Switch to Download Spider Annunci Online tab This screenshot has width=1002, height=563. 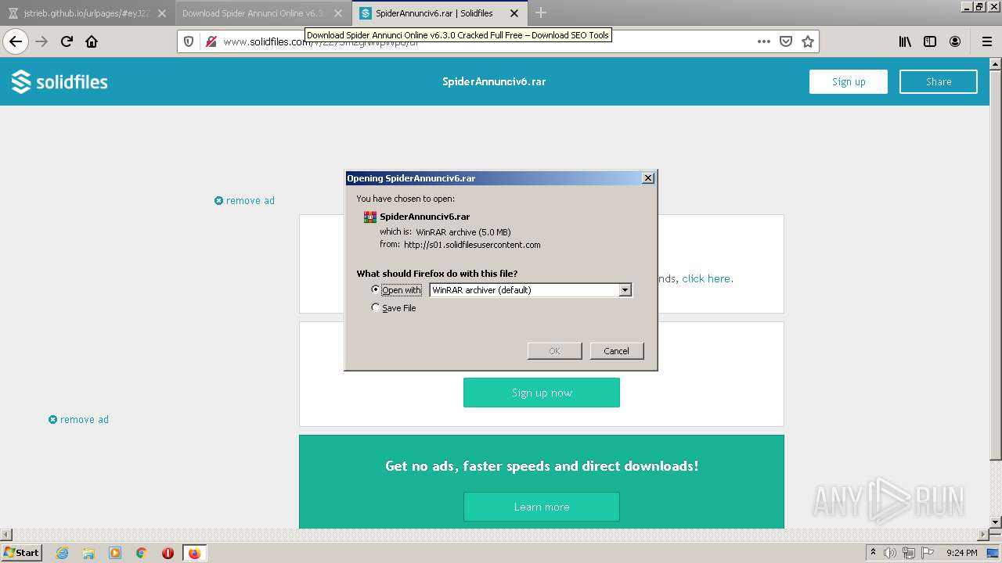(x=263, y=13)
